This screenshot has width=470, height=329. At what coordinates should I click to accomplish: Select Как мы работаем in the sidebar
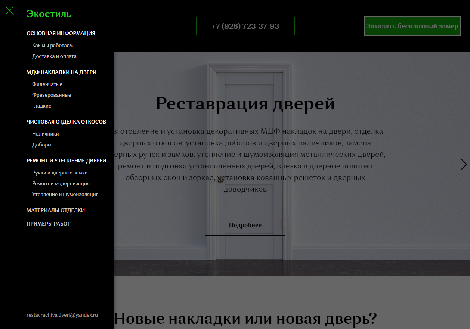52,45
